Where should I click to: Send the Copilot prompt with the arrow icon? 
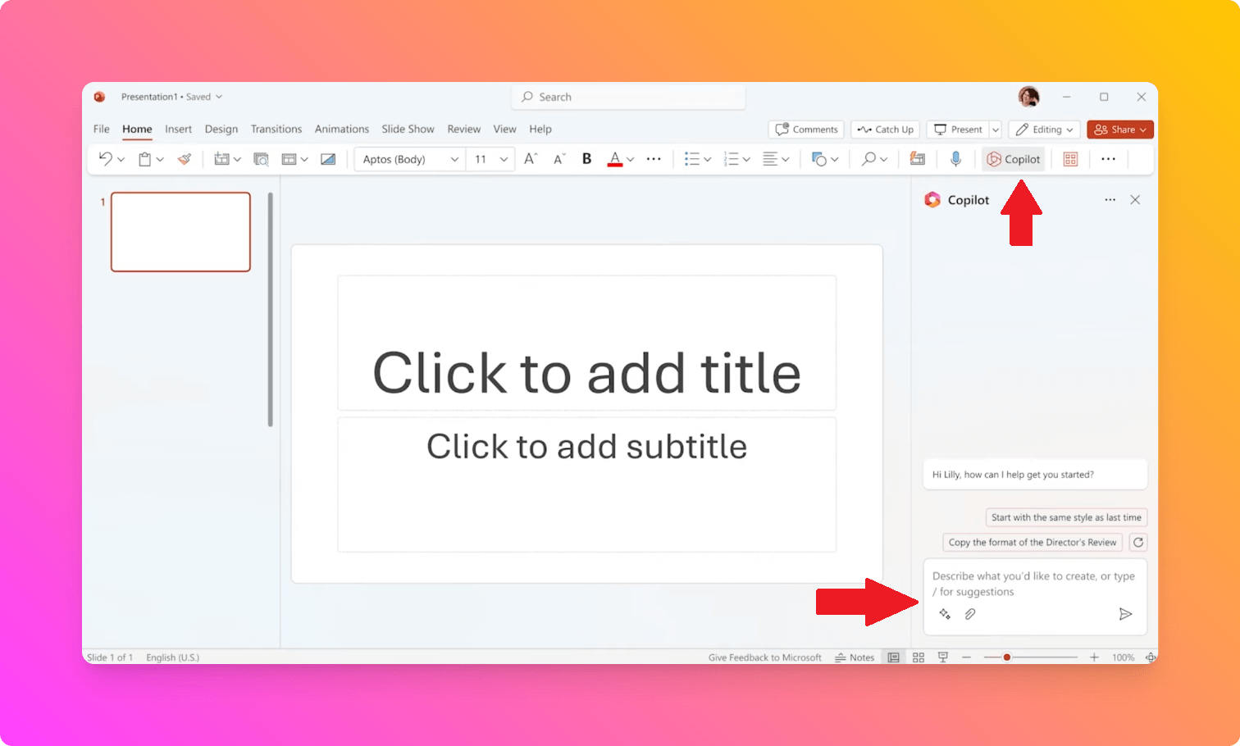tap(1126, 613)
